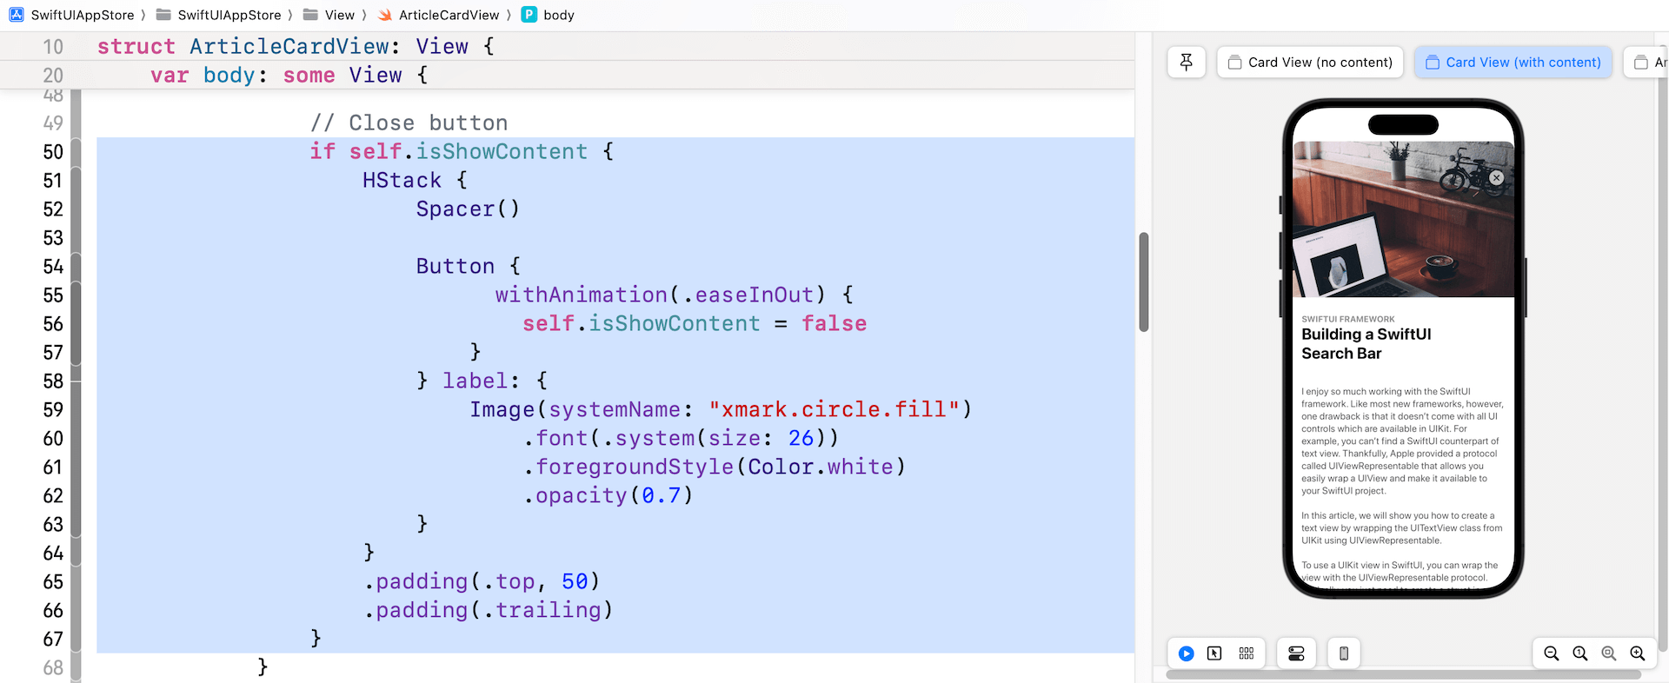Pin the preview with the pushpin button

click(x=1186, y=63)
